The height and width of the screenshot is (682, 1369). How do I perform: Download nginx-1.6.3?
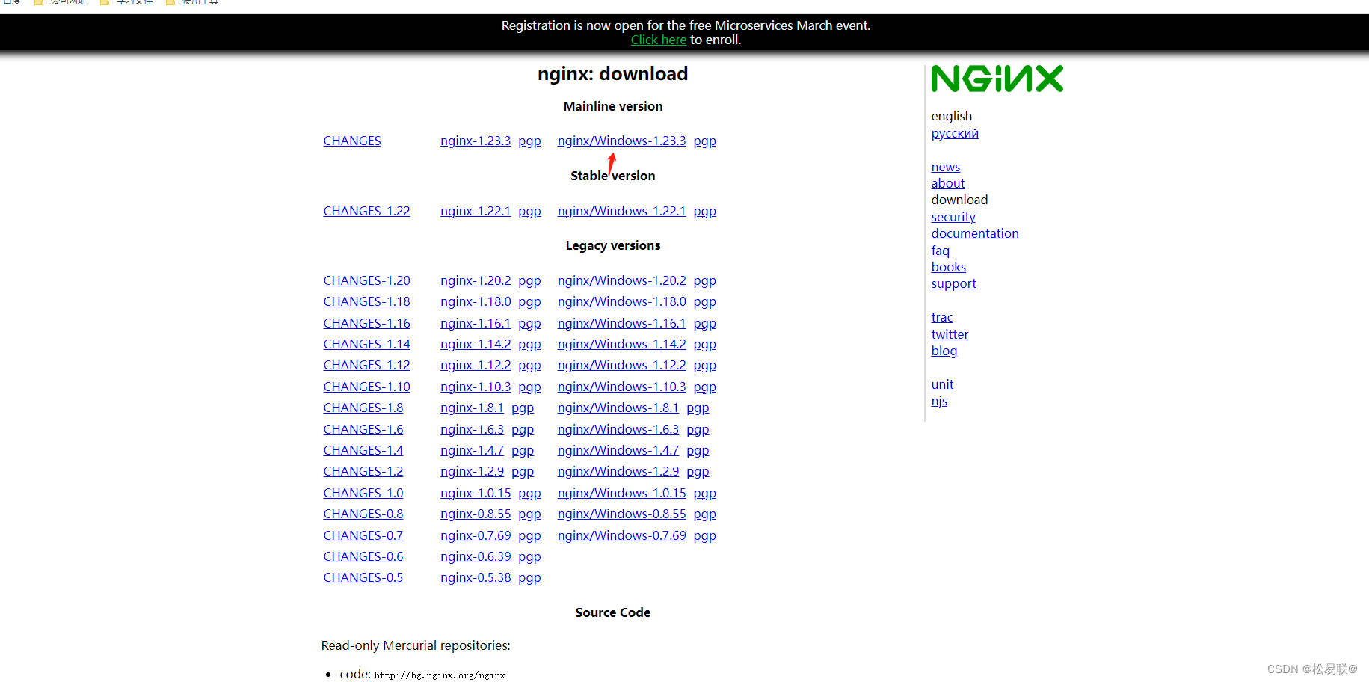pos(472,429)
